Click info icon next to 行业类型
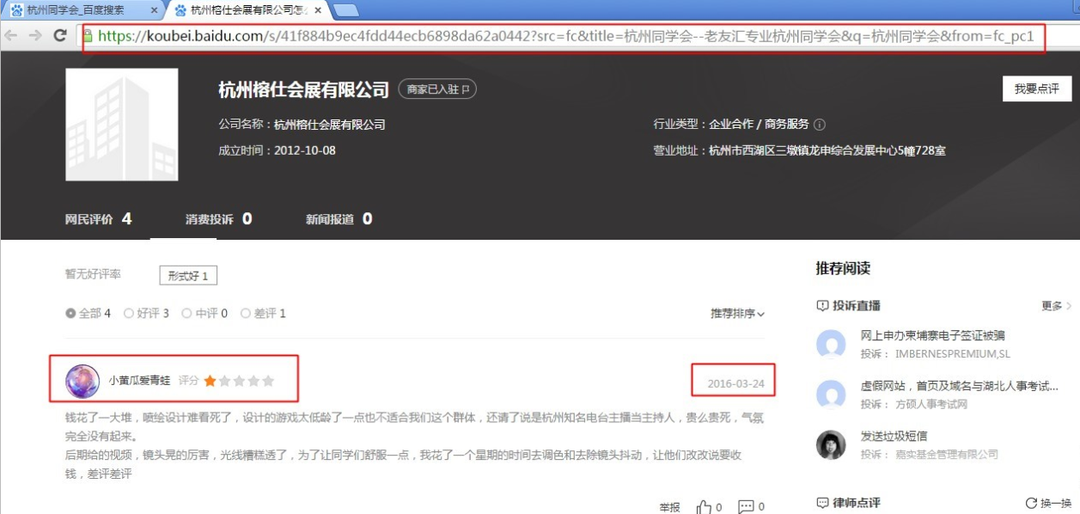 tap(820, 125)
